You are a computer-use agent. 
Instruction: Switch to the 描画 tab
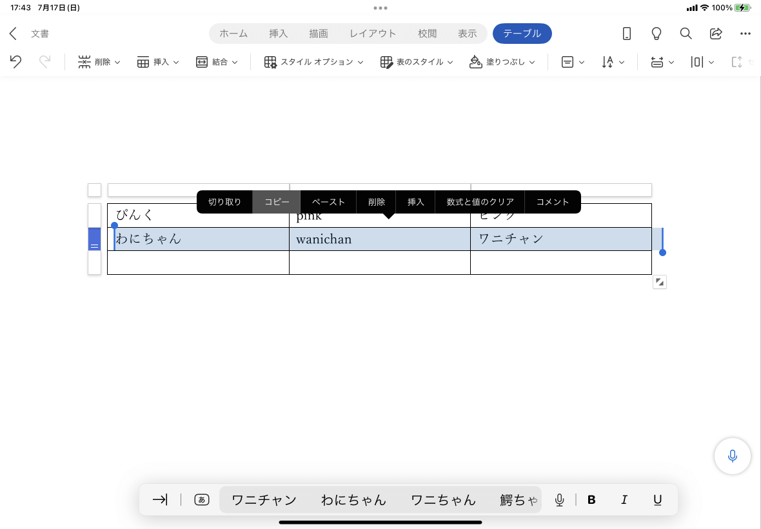[319, 34]
